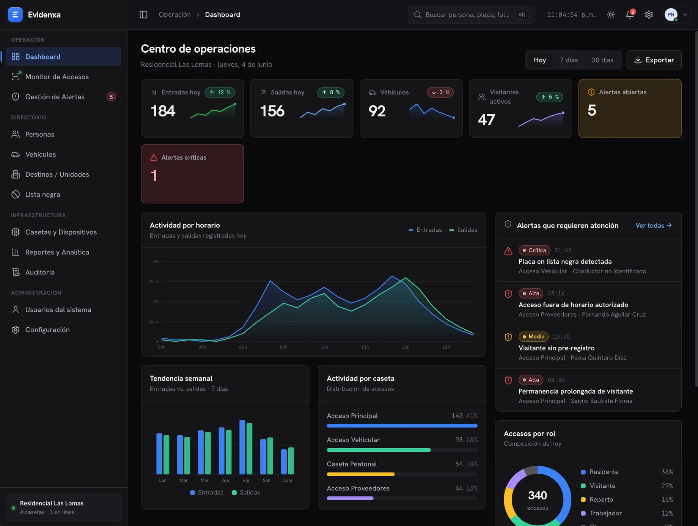Select the Hoy time range
This screenshot has width=698, height=526.
[x=540, y=60]
